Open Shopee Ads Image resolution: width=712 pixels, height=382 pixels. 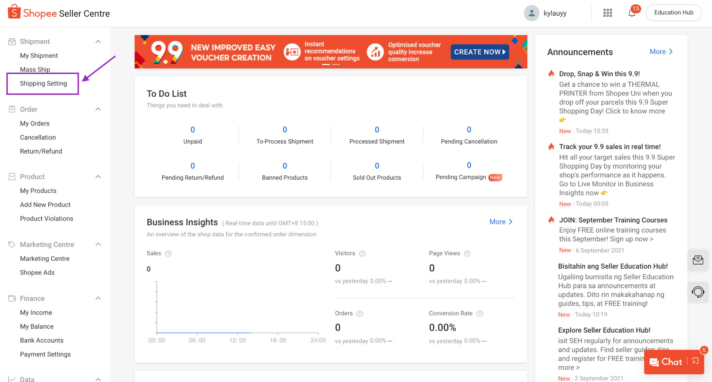[37, 273]
